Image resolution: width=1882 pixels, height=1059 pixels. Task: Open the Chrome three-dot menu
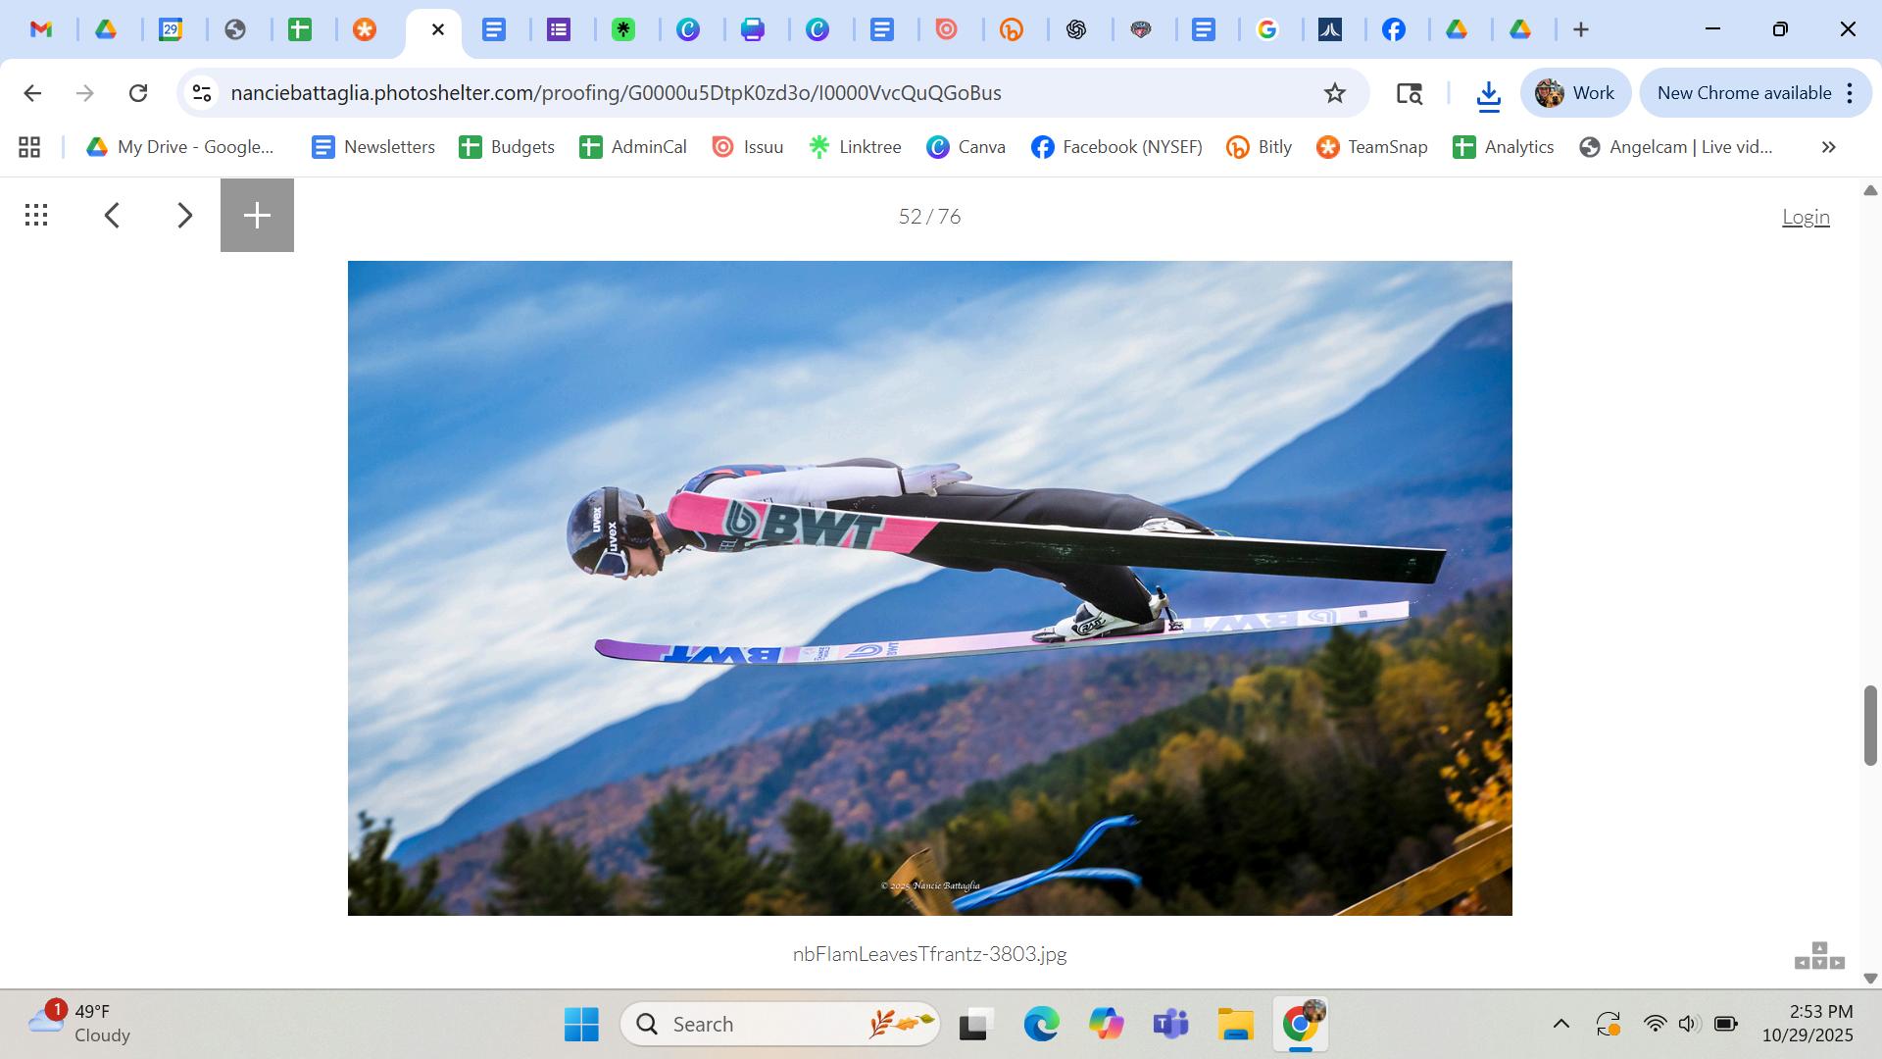point(1850,93)
